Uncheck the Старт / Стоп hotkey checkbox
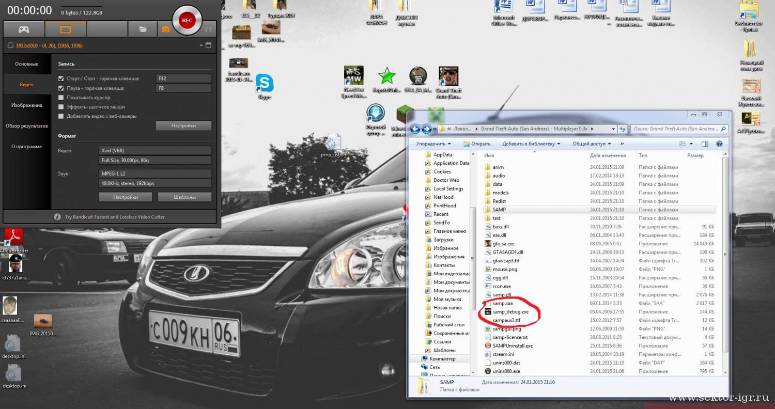The image size is (775, 409). coord(61,78)
